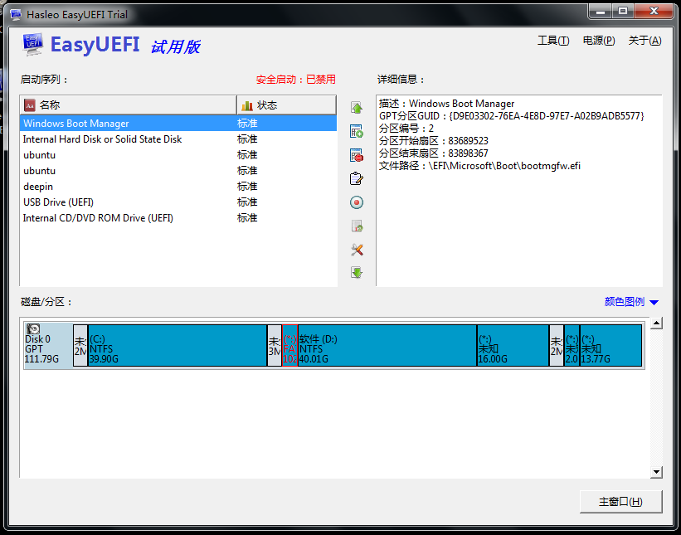Select Internal CD/DVD ROM Drive (UEFI) entry
Image resolution: width=681 pixels, height=535 pixels.
(178, 218)
